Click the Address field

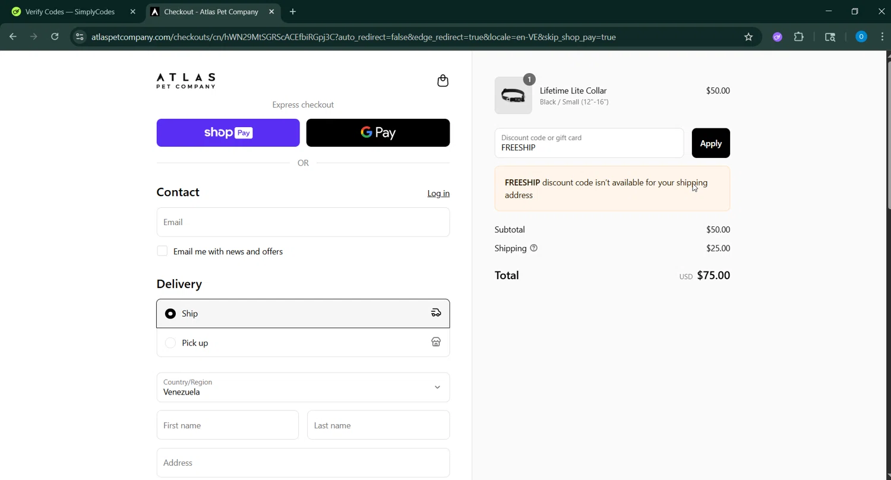(303, 463)
